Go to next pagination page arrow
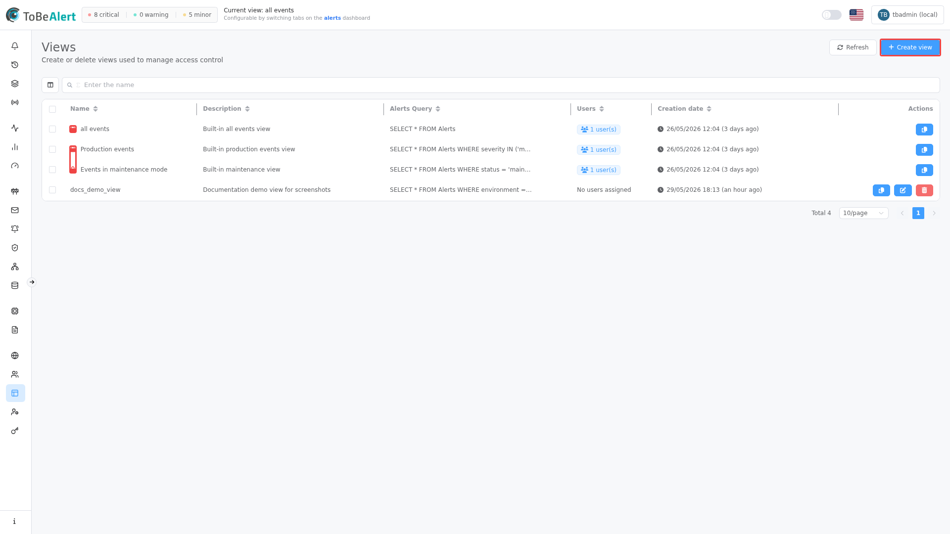Screen dimensions: 950x534 coord(934,213)
